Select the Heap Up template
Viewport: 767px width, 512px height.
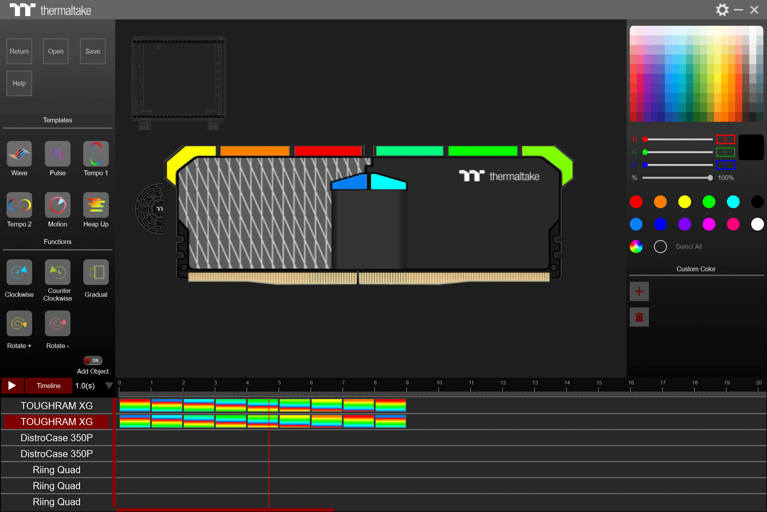point(96,205)
